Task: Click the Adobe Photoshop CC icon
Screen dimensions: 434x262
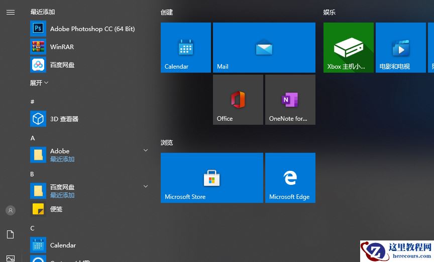Action: click(38, 29)
